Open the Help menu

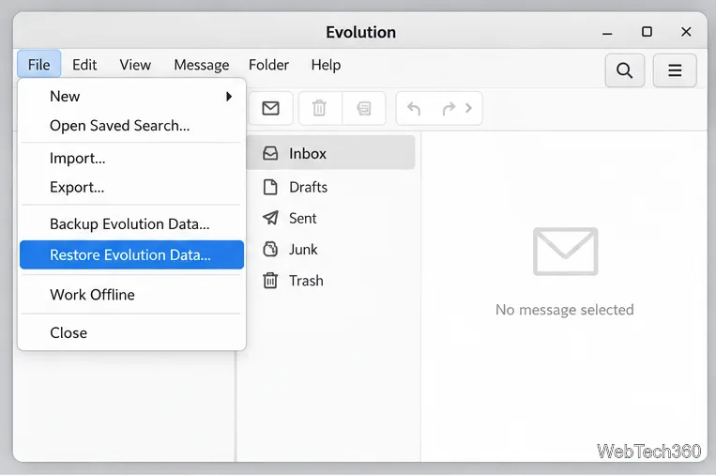pos(326,65)
